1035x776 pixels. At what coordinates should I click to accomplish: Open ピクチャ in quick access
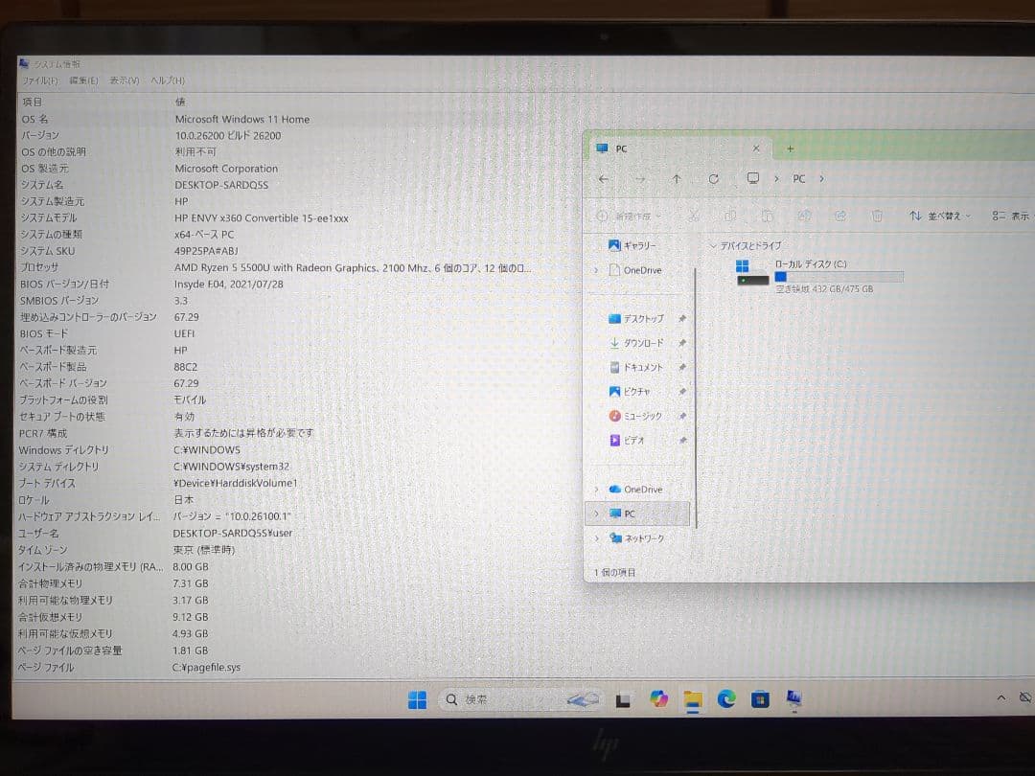[x=629, y=392]
